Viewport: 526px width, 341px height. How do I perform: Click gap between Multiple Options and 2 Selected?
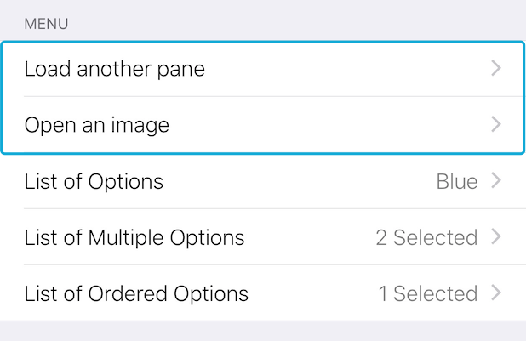click(310, 238)
